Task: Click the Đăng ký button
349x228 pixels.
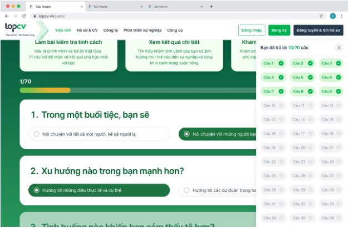Action: [x=279, y=30]
